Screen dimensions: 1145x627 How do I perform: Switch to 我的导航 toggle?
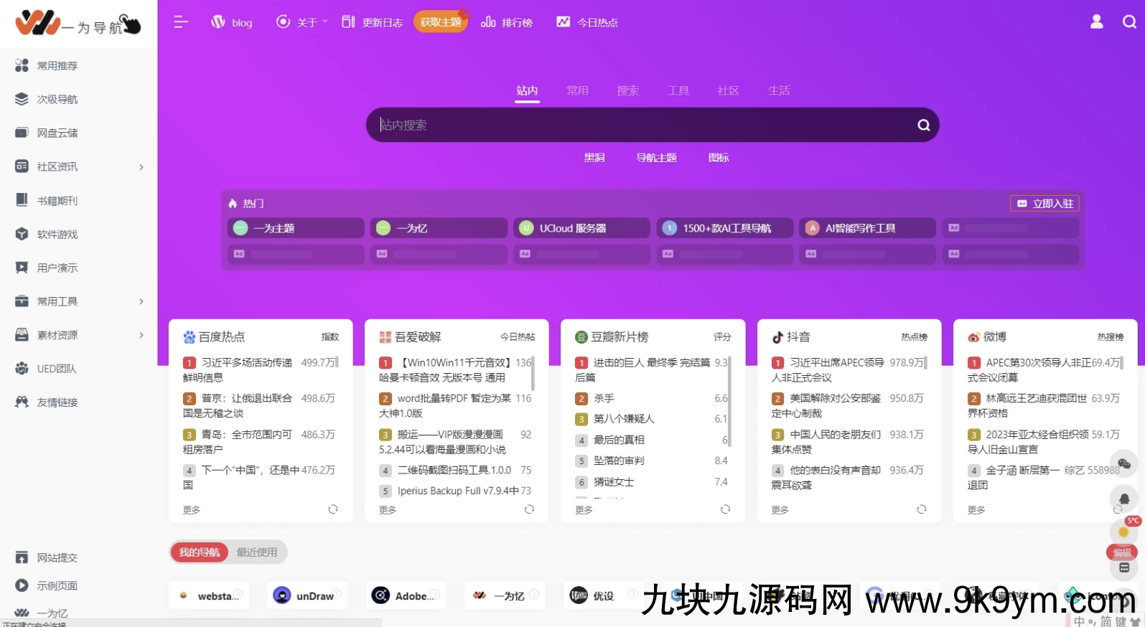pyautogui.click(x=200, y=552)
